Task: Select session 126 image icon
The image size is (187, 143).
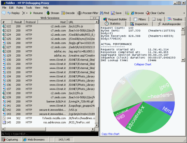Action: tap(4, 43)
